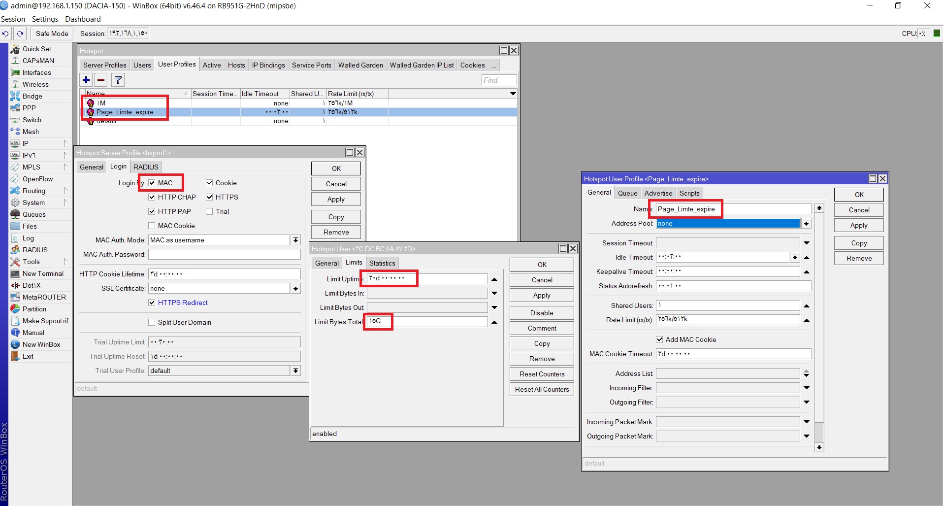Click Comment in Hotspot User window
The width and height of the screenshot is (943, 506).
(542, 328)
